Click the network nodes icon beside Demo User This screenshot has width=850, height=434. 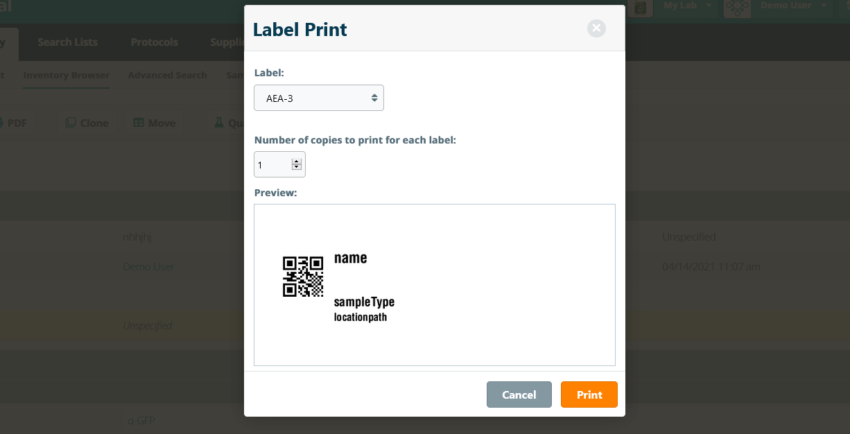coord(738,7)
